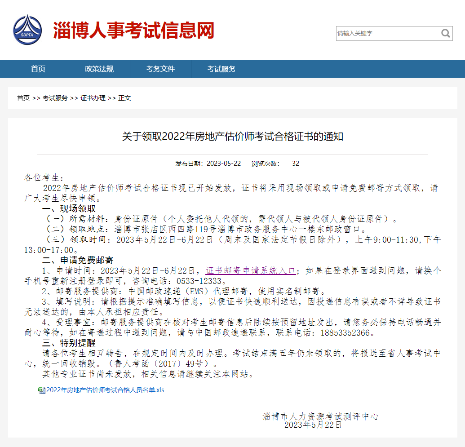Click inside the 请输入关键字 search box
Screen dimensions: 465x447
tap(386, 33)
